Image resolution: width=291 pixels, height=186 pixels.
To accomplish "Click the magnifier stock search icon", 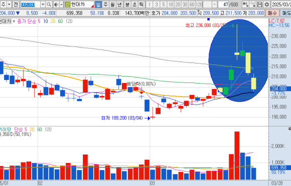I will [x=49, y=4].
